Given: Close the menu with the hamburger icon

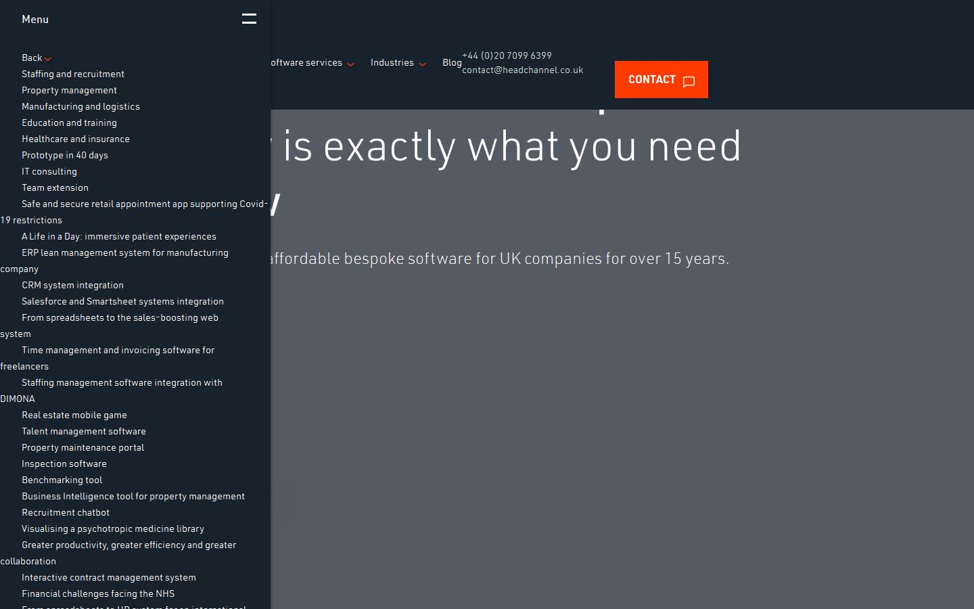Looking at the screenshot, I should click(249, 19).
